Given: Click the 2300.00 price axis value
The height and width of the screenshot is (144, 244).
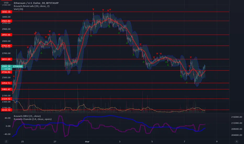Looking at the screenshot, I should pyautogui.click(x=6, y=102).
